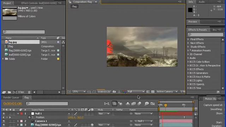This screenshot has width=226, height=127.
Task: Click the viewer timecode 0:00:03:20 button
Action: (x=104, y=92)
